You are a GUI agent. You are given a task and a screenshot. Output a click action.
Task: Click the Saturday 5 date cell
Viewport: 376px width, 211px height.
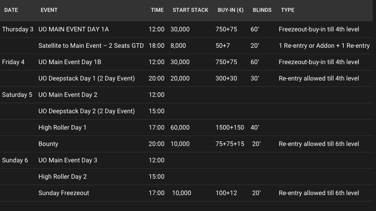pyautogui.click(x=17, y=95)
